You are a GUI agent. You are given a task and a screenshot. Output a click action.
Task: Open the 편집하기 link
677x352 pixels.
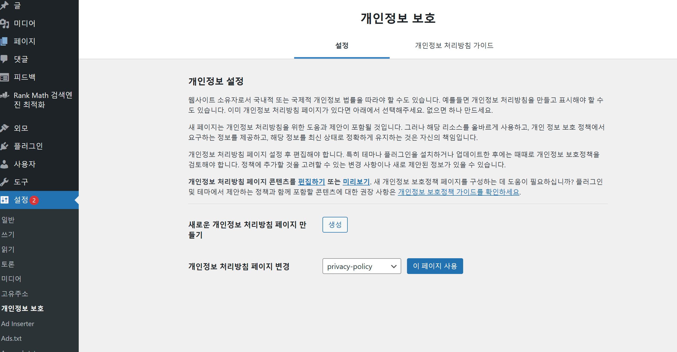311,181
